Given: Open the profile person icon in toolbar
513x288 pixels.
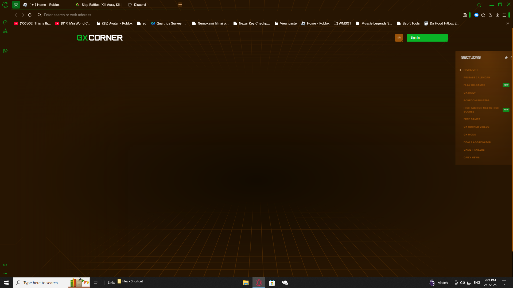Looking at the screenshot, I should 490,15.
